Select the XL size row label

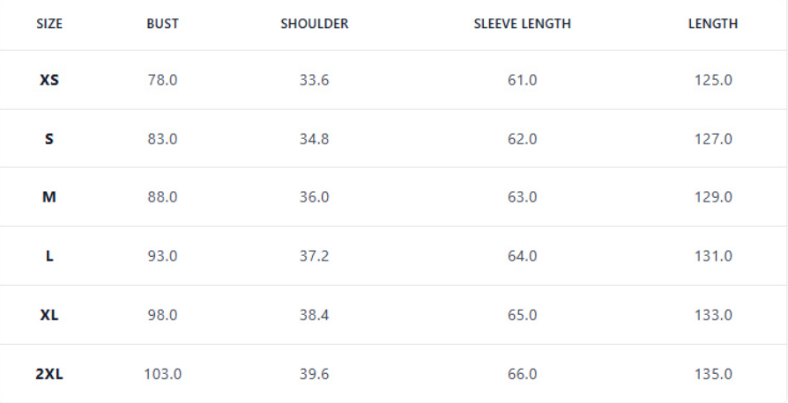coord(49,315)
